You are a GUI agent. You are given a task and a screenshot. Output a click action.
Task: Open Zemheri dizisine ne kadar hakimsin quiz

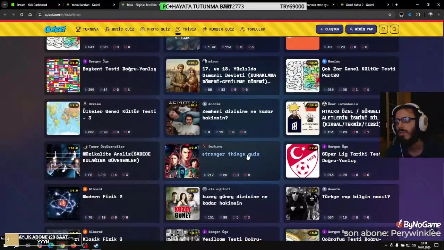pos(238,115)
